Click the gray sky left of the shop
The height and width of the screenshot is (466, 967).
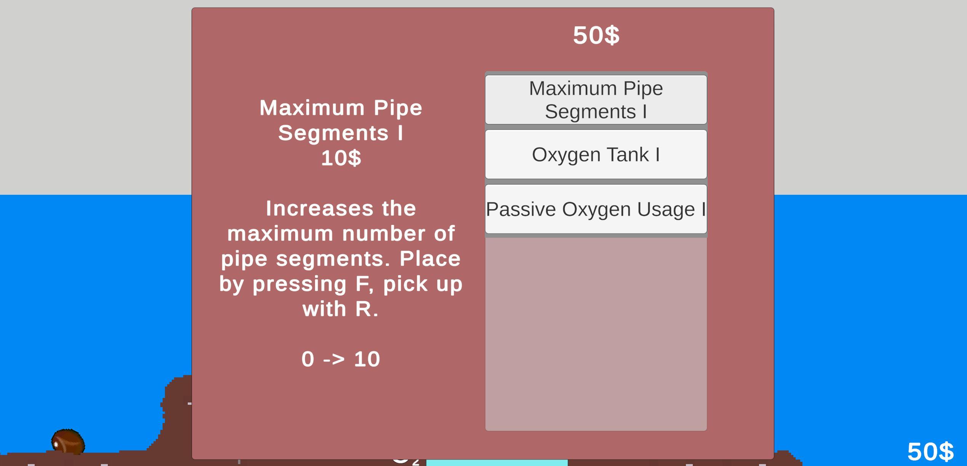tap(95, 95)
